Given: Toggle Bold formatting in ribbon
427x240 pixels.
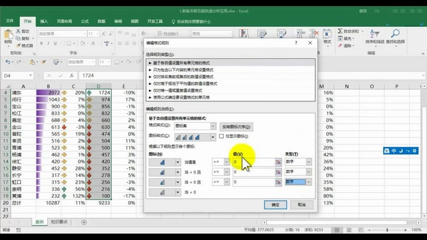Looking at the screenshot, I should [42, 43].
